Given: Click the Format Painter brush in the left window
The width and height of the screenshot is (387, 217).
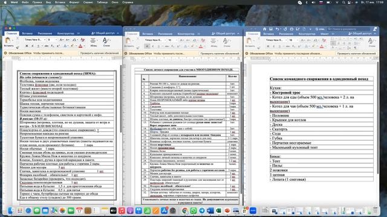Looking at the screenshot, I should point(18,47).
